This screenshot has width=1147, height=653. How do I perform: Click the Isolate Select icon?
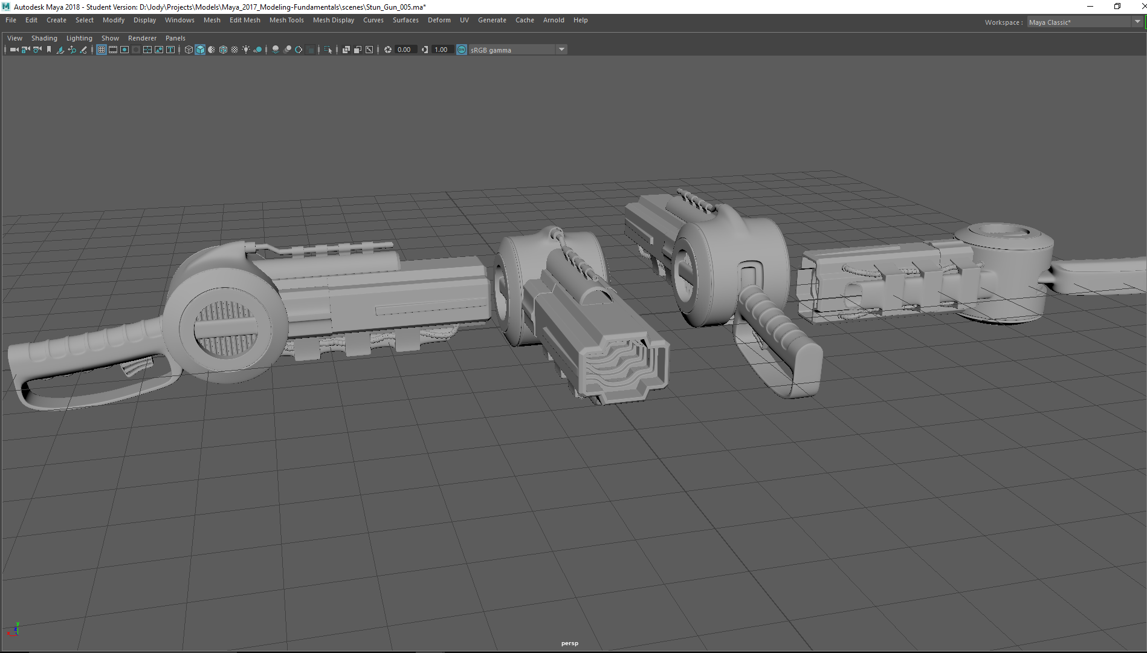coord(328,50)
